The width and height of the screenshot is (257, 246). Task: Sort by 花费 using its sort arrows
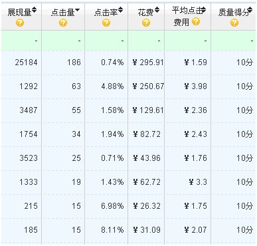[157, 10]
